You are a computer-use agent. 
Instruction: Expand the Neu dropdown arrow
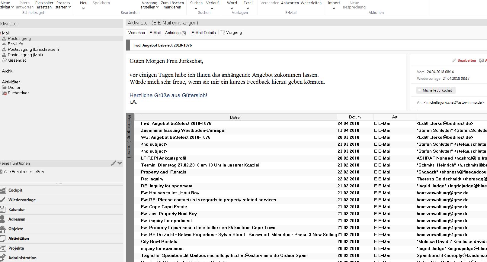[83, 8]
